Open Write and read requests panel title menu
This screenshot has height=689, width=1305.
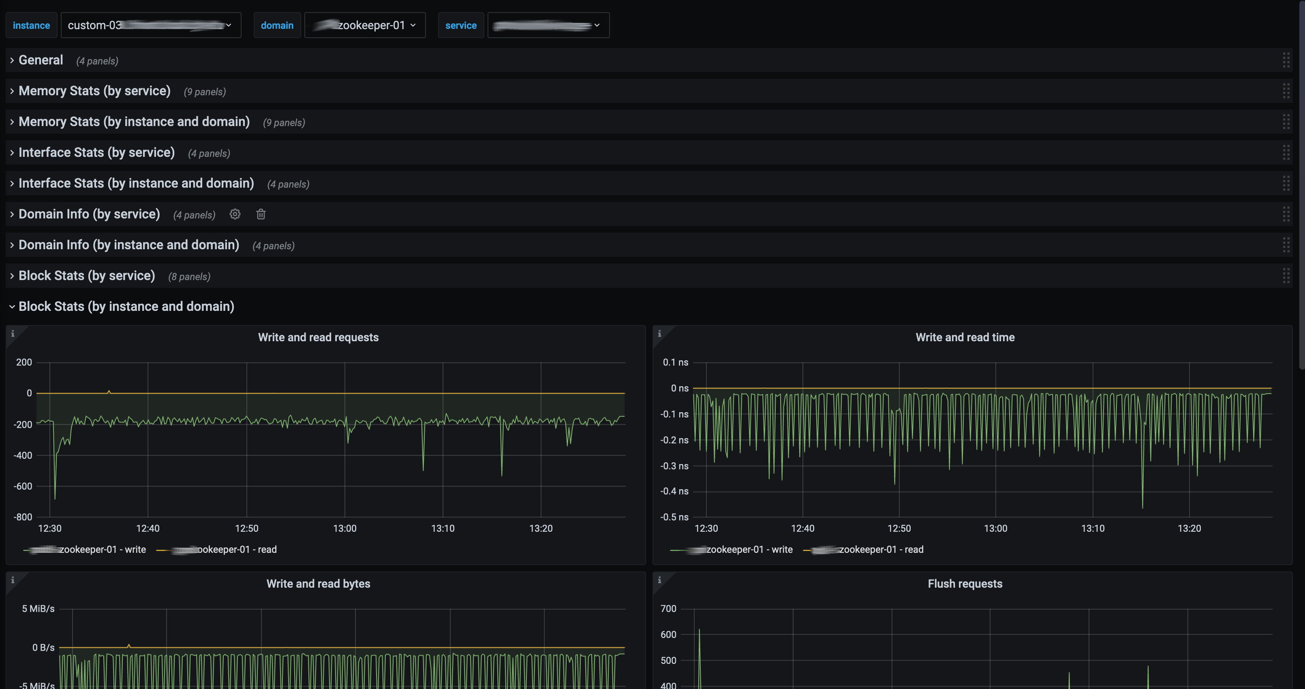(318, 337)
